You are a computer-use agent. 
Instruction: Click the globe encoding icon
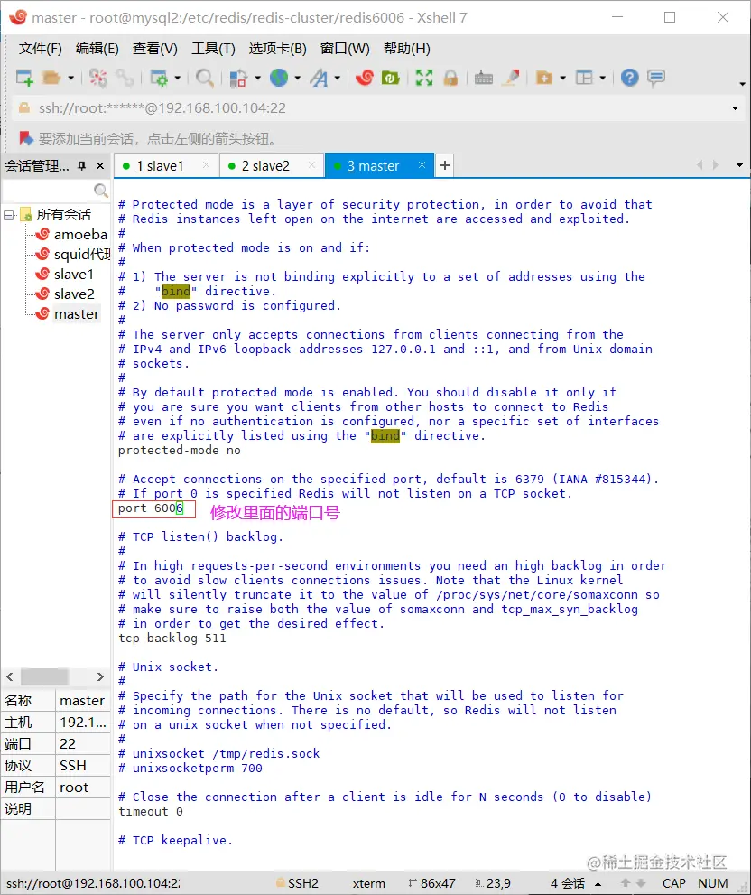(279, 78)
